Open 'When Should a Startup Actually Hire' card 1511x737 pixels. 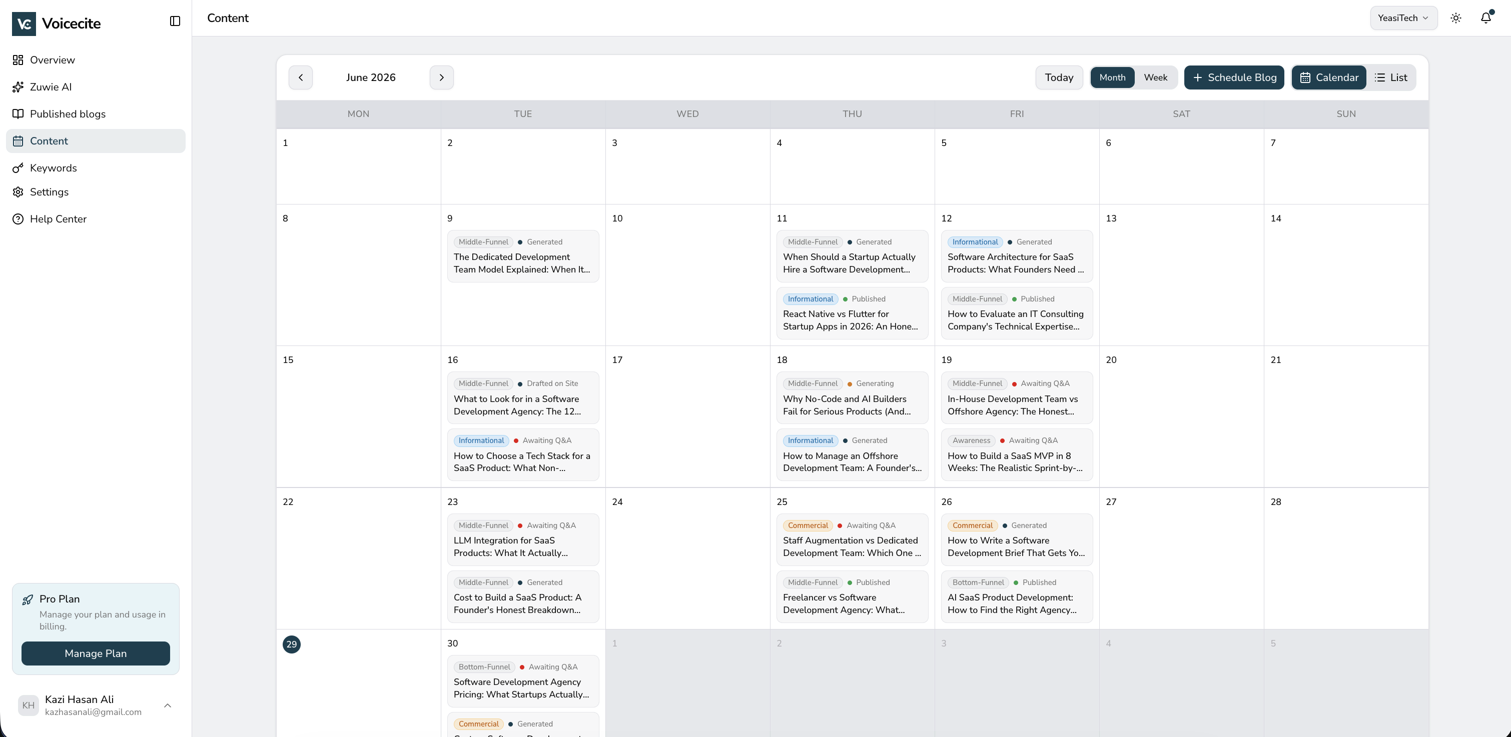click(x=852, y=256)
